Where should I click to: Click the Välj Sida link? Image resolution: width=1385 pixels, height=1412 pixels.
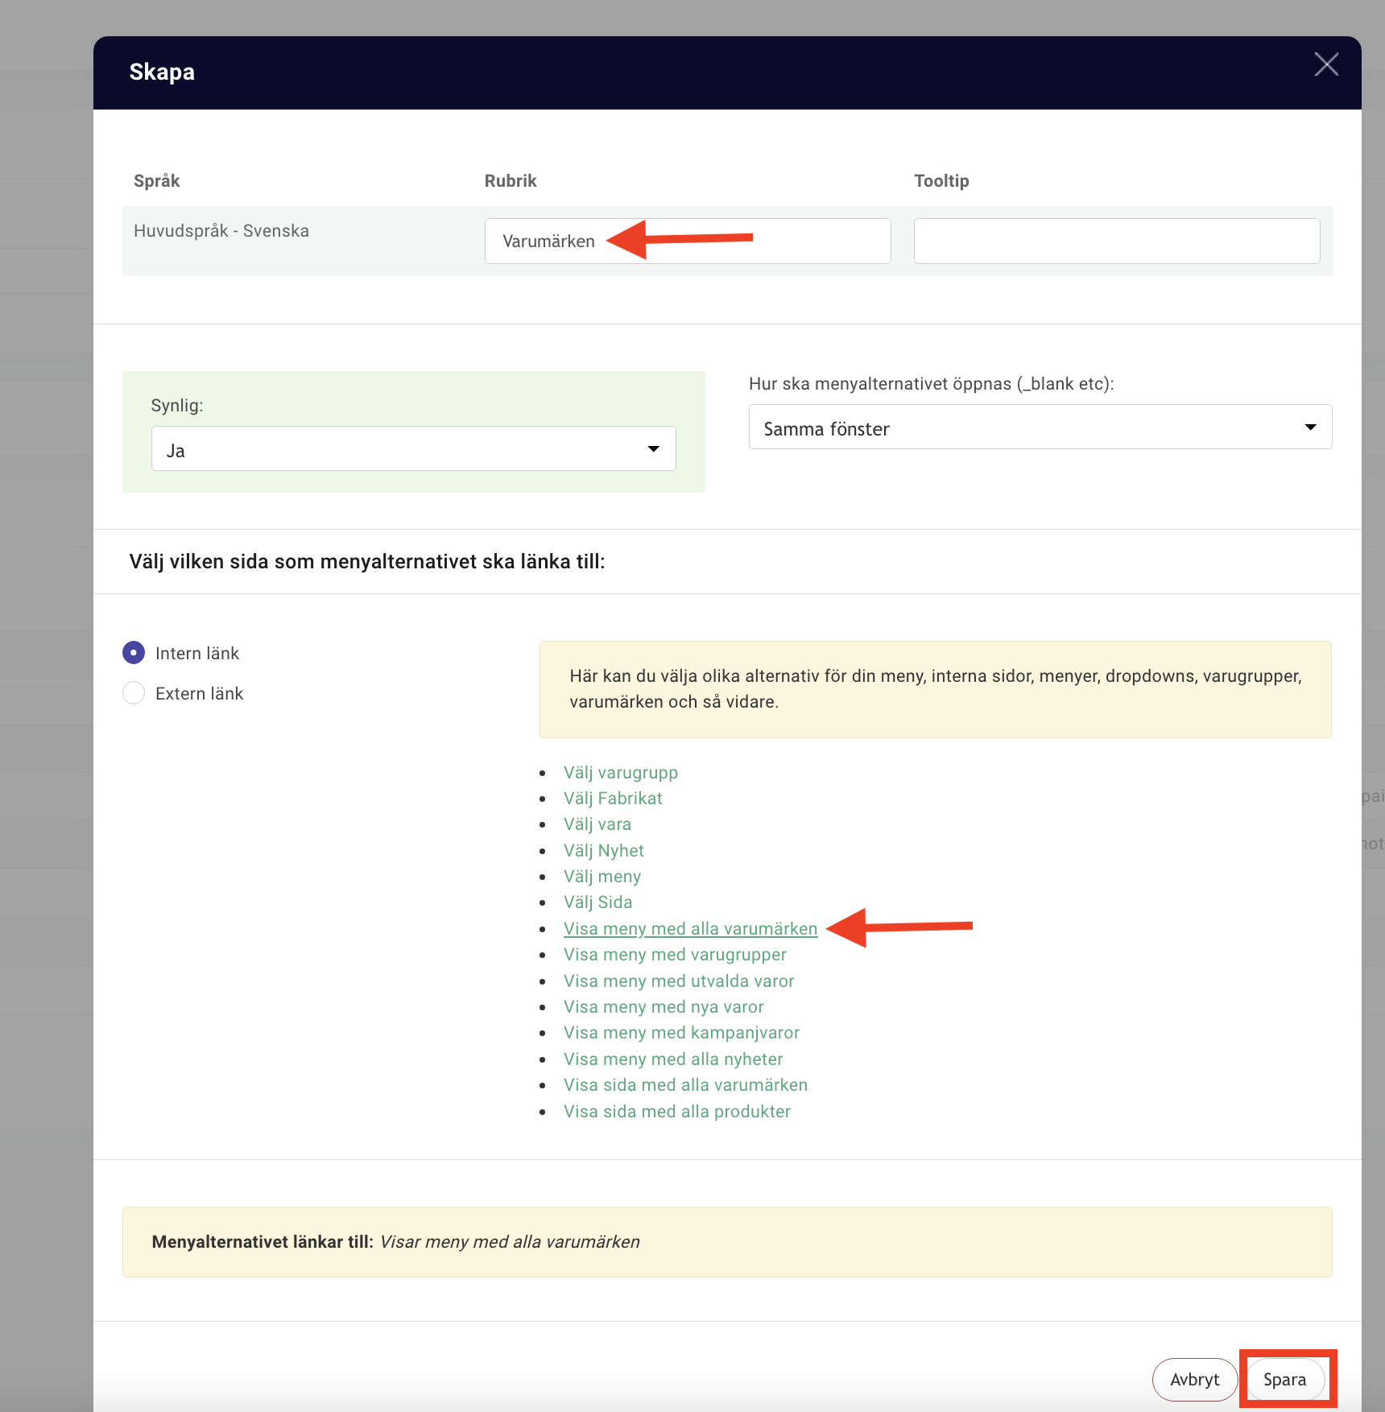tap(598, 902)
